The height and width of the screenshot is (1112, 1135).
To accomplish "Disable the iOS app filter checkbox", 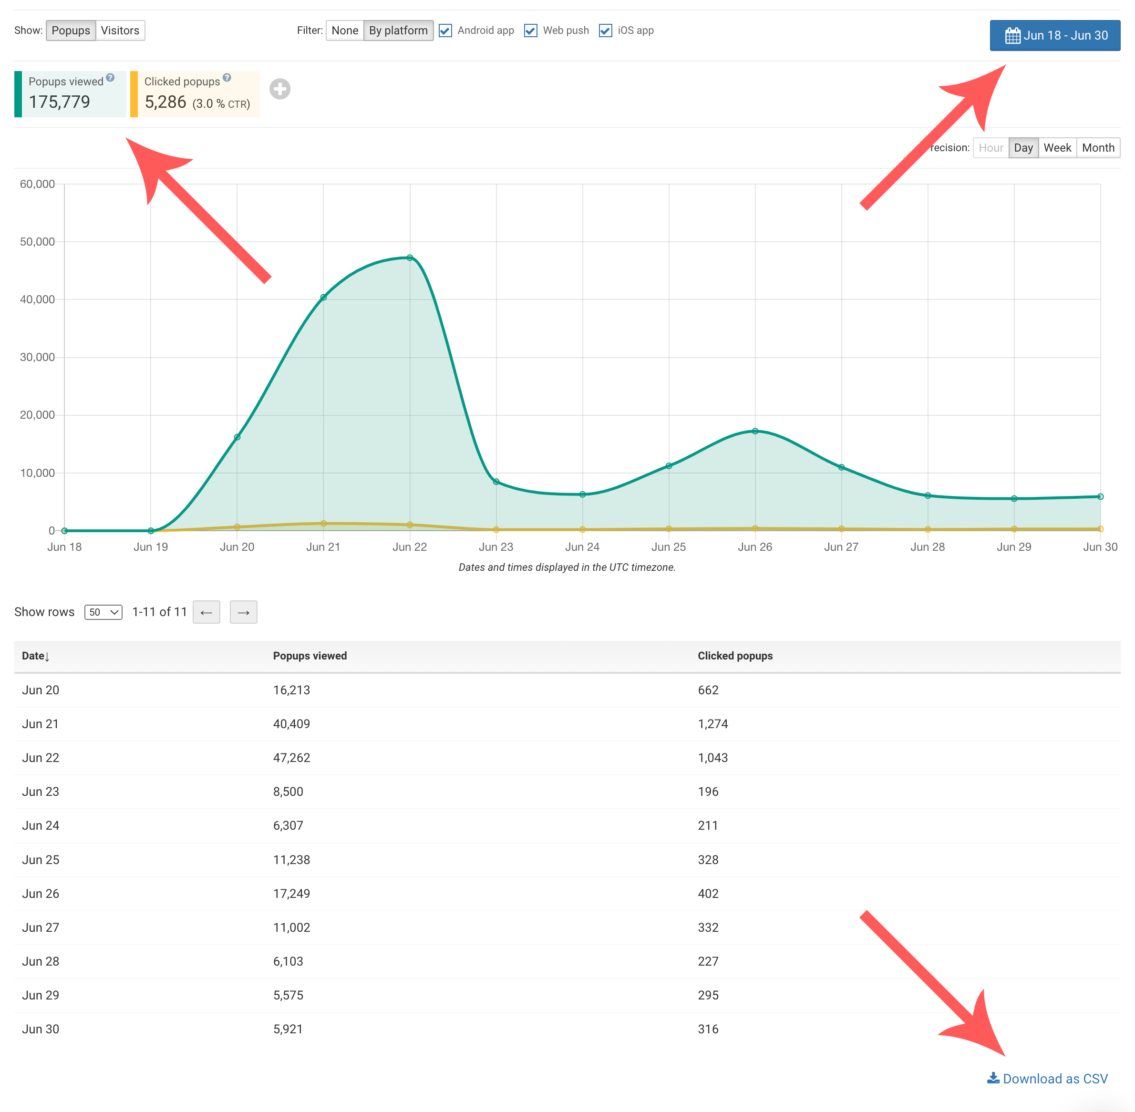I will coord(605,31).
